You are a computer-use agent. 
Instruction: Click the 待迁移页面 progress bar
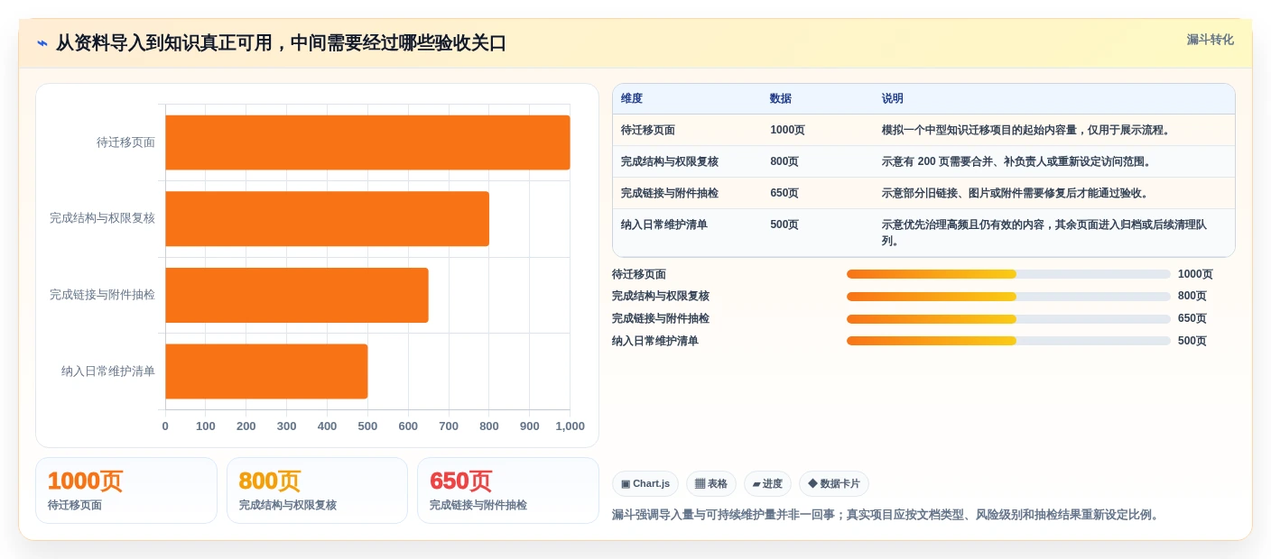tap(1008, 274)
